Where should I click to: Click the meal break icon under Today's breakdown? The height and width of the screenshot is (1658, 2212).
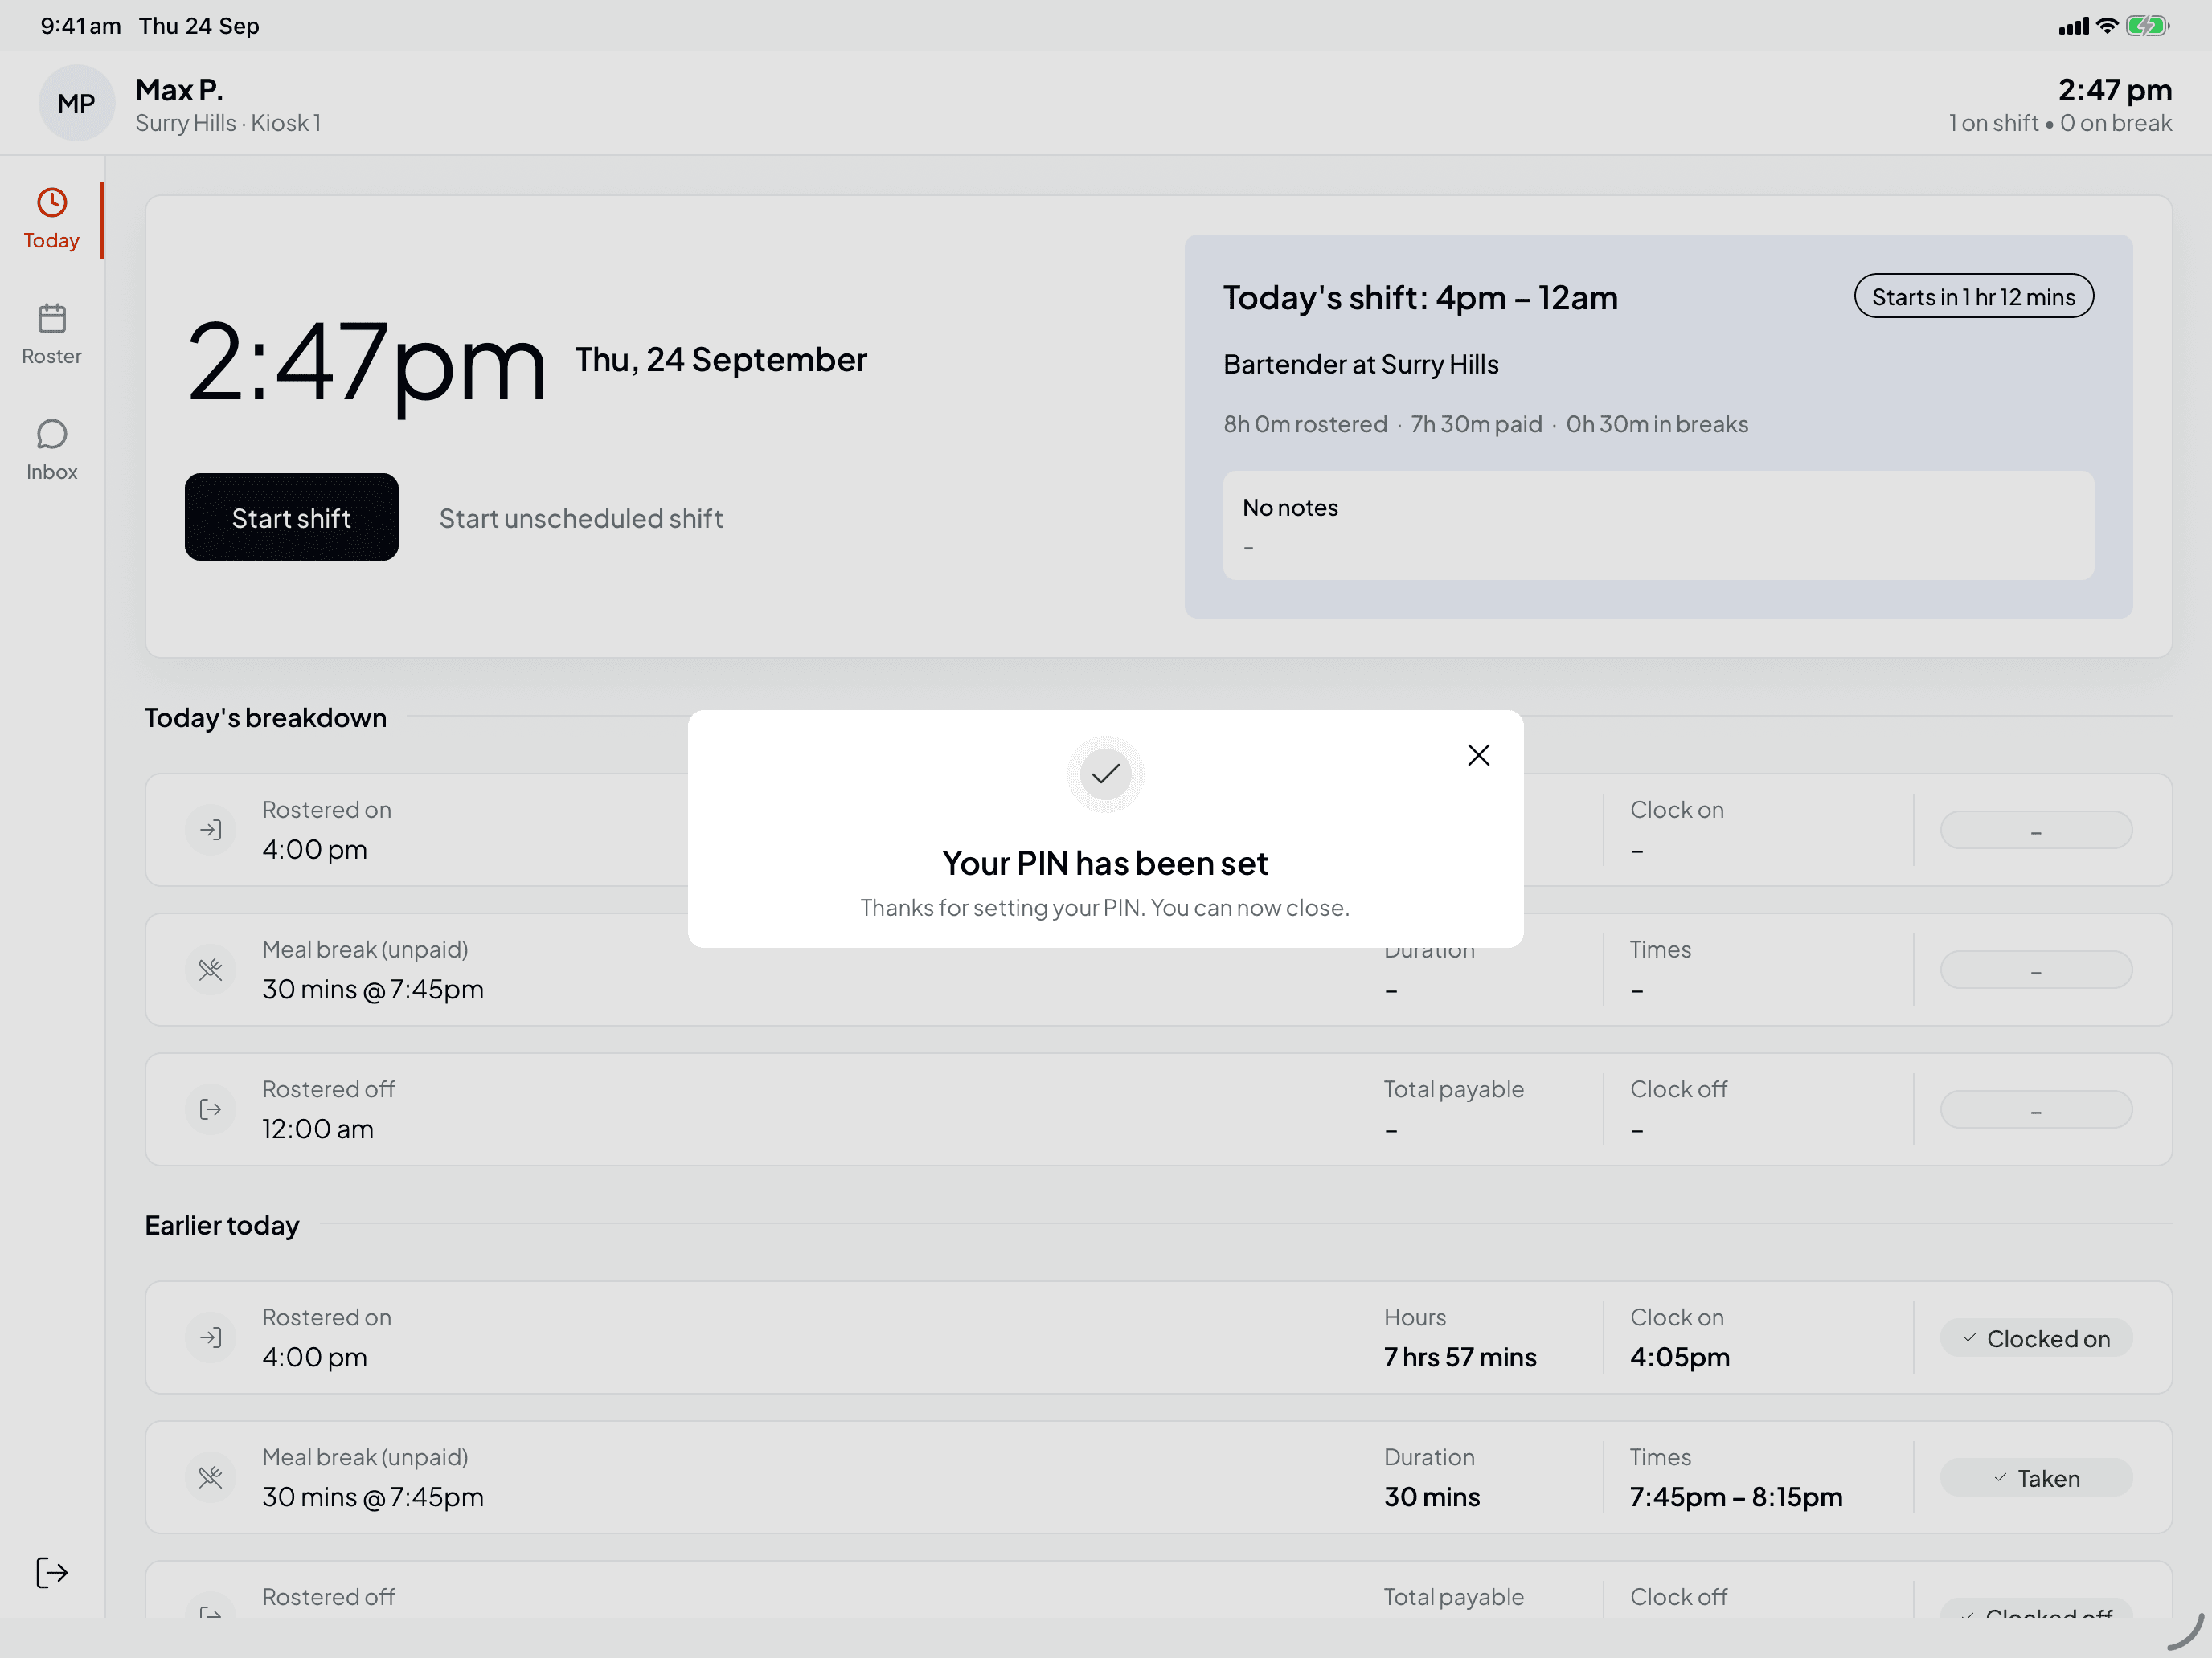[x=210, y=970]
